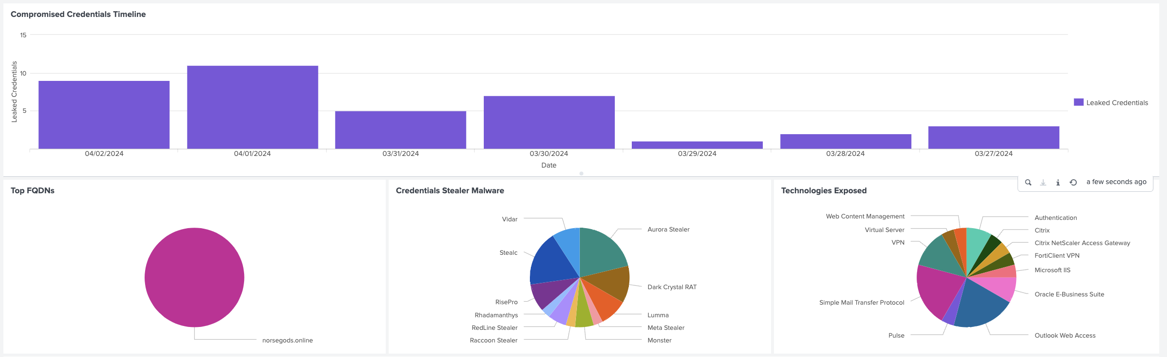Click the norsegods.online label text
The image size is (1167, 357).
[x=287, y=341]
